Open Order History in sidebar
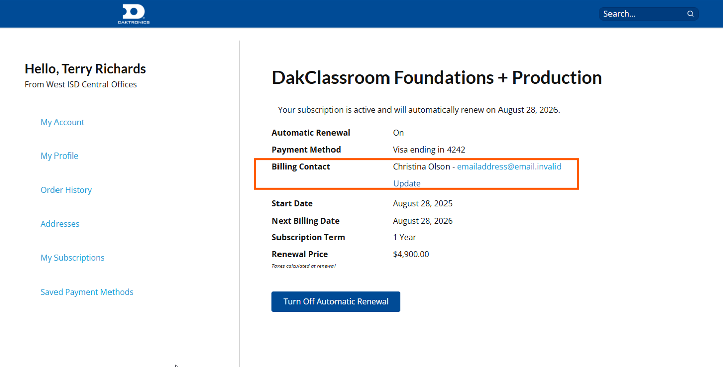Viewport: 723px width, 367px height. [x=66, y=190]
